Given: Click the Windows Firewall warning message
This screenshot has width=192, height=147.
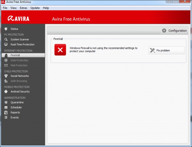Looking at the screenshot, I should 103,50.
